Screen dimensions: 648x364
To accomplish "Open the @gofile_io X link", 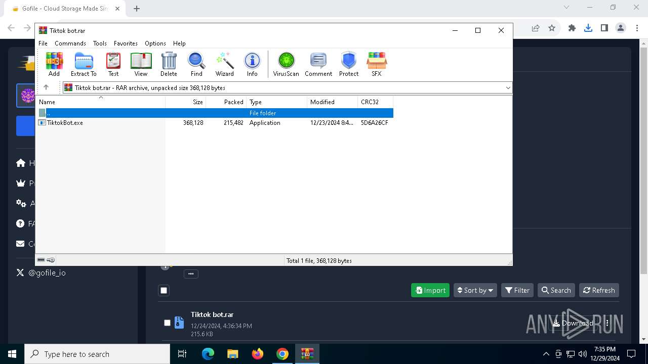I will click(47, 272).
